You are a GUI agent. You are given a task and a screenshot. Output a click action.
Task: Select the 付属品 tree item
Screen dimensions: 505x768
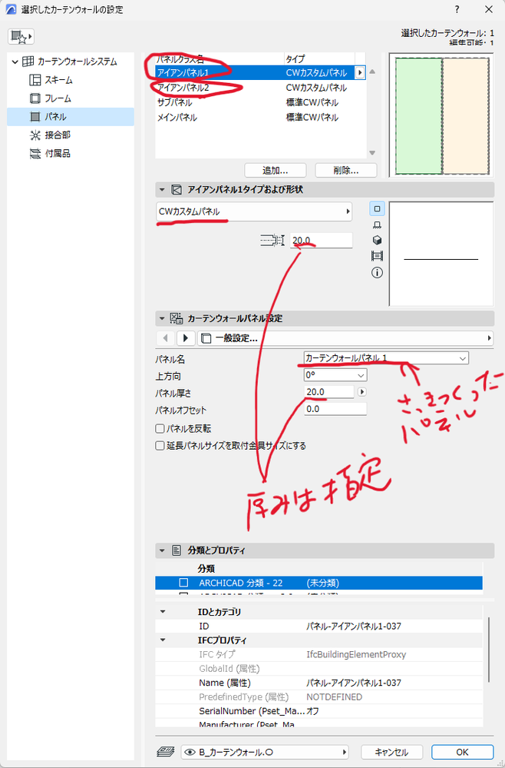click(x=51, y=154)
